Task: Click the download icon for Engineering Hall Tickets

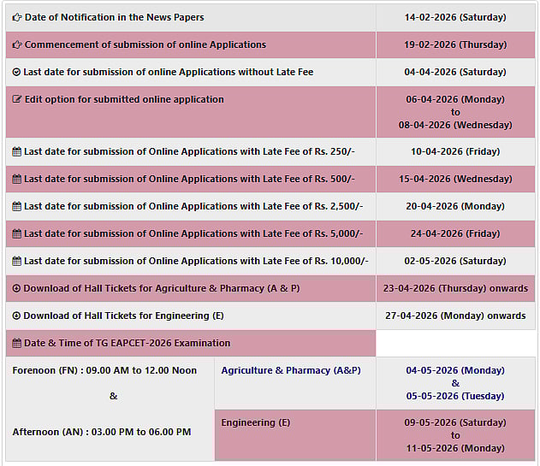Action: [16, 316]
